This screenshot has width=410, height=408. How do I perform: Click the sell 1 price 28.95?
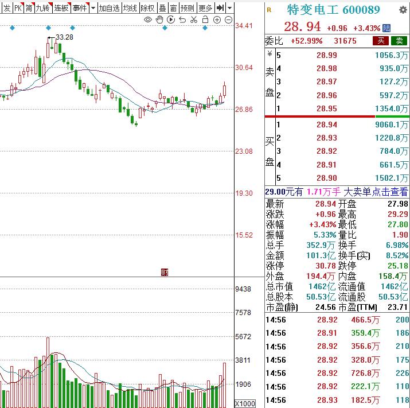click(x=327, y=108)
